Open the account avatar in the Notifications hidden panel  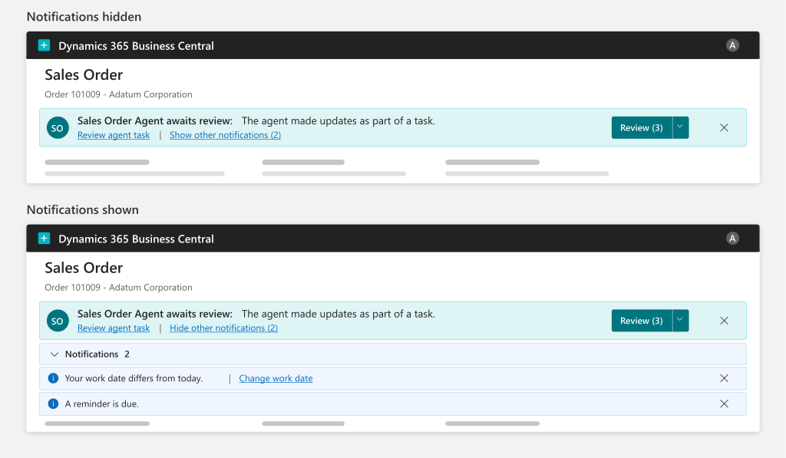coord(732,45)
